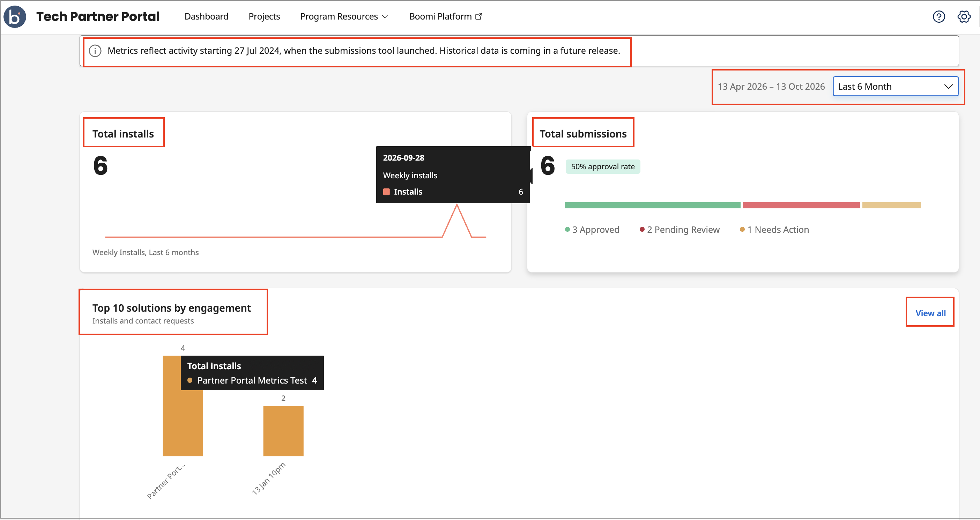Click the Partner Portal Metrics Test tooltip entry
980x520 pixels.
click(x=253, y=381)
